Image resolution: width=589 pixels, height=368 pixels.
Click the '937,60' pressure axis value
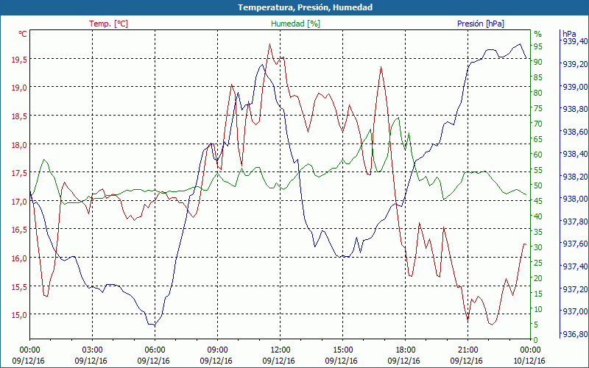click(x=575, y=244)
